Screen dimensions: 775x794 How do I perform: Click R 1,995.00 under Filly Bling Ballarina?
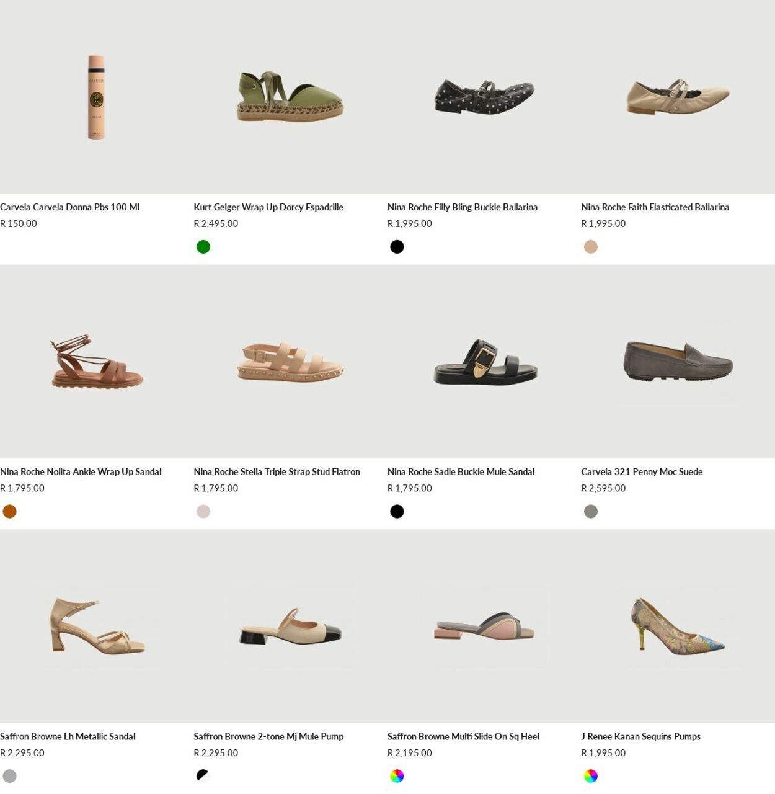410,224
